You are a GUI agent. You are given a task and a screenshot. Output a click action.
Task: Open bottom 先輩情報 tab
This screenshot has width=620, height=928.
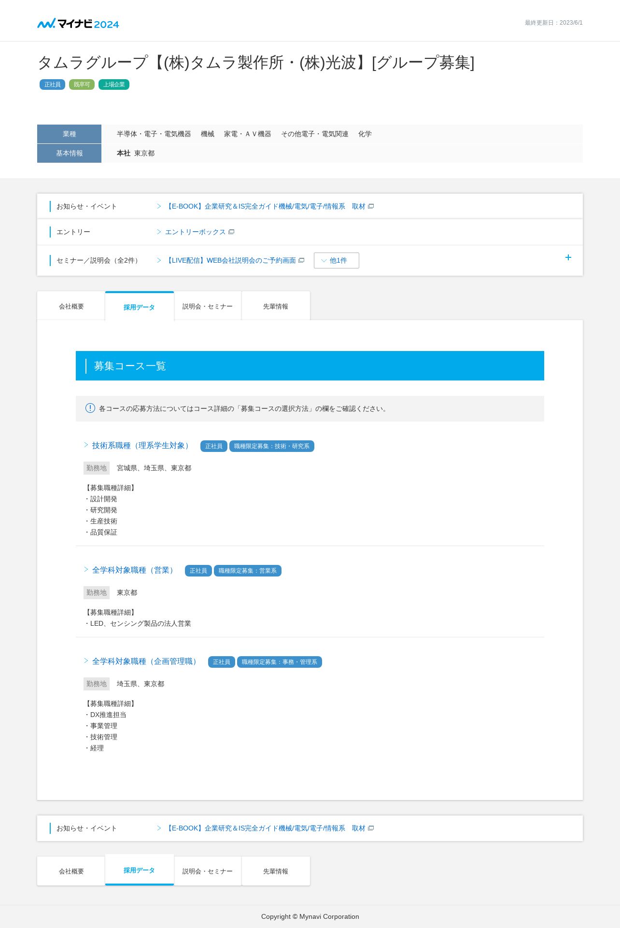point(276,871)
